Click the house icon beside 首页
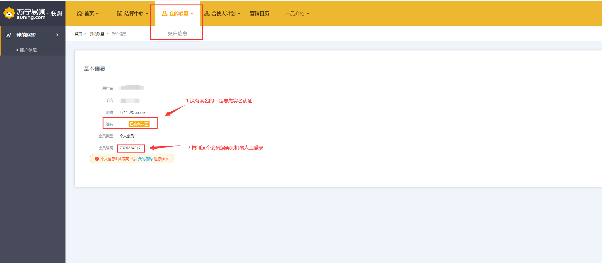Screen dimensions: 602x263 80,13
